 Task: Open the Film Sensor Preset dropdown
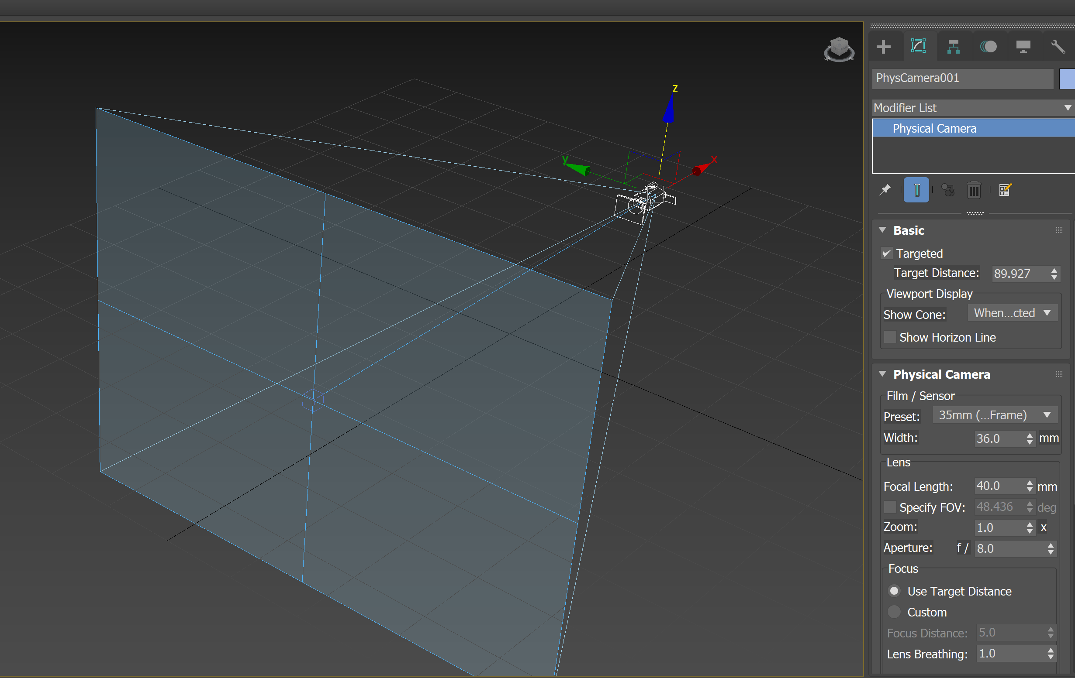pyautogui.click(x=995, y=415)
